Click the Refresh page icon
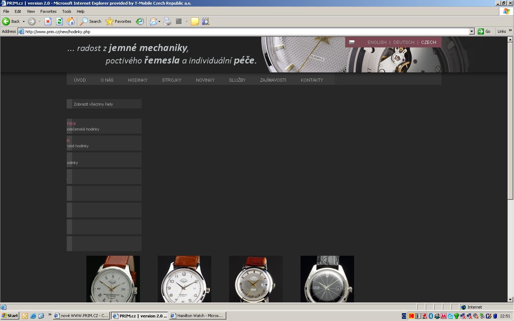 59,21
